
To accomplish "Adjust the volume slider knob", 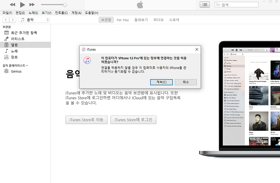I will tap(65, 5).
